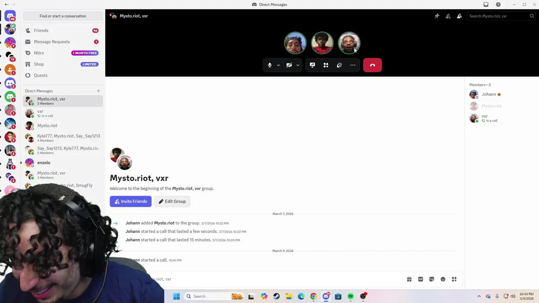Click the Windows taskbar Search box
Screen dimensions: 539x303
click(x=215, y=296)
